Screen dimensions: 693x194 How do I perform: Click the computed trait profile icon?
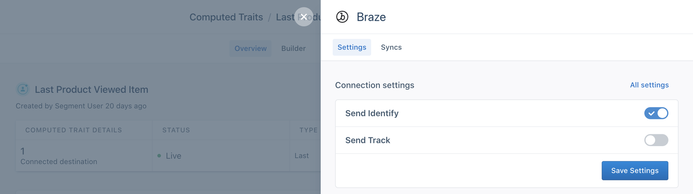(23, 89)
